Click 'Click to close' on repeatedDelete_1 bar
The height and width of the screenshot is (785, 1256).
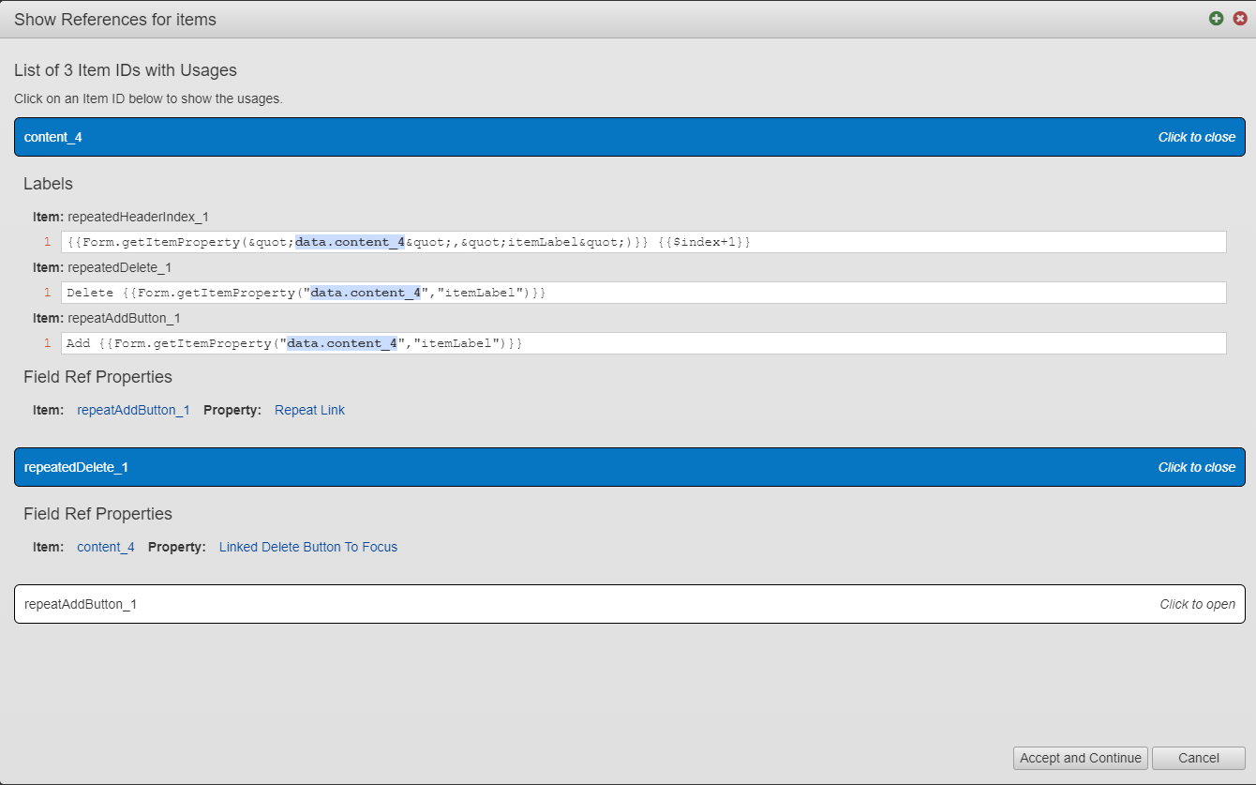click(1196, 467)
